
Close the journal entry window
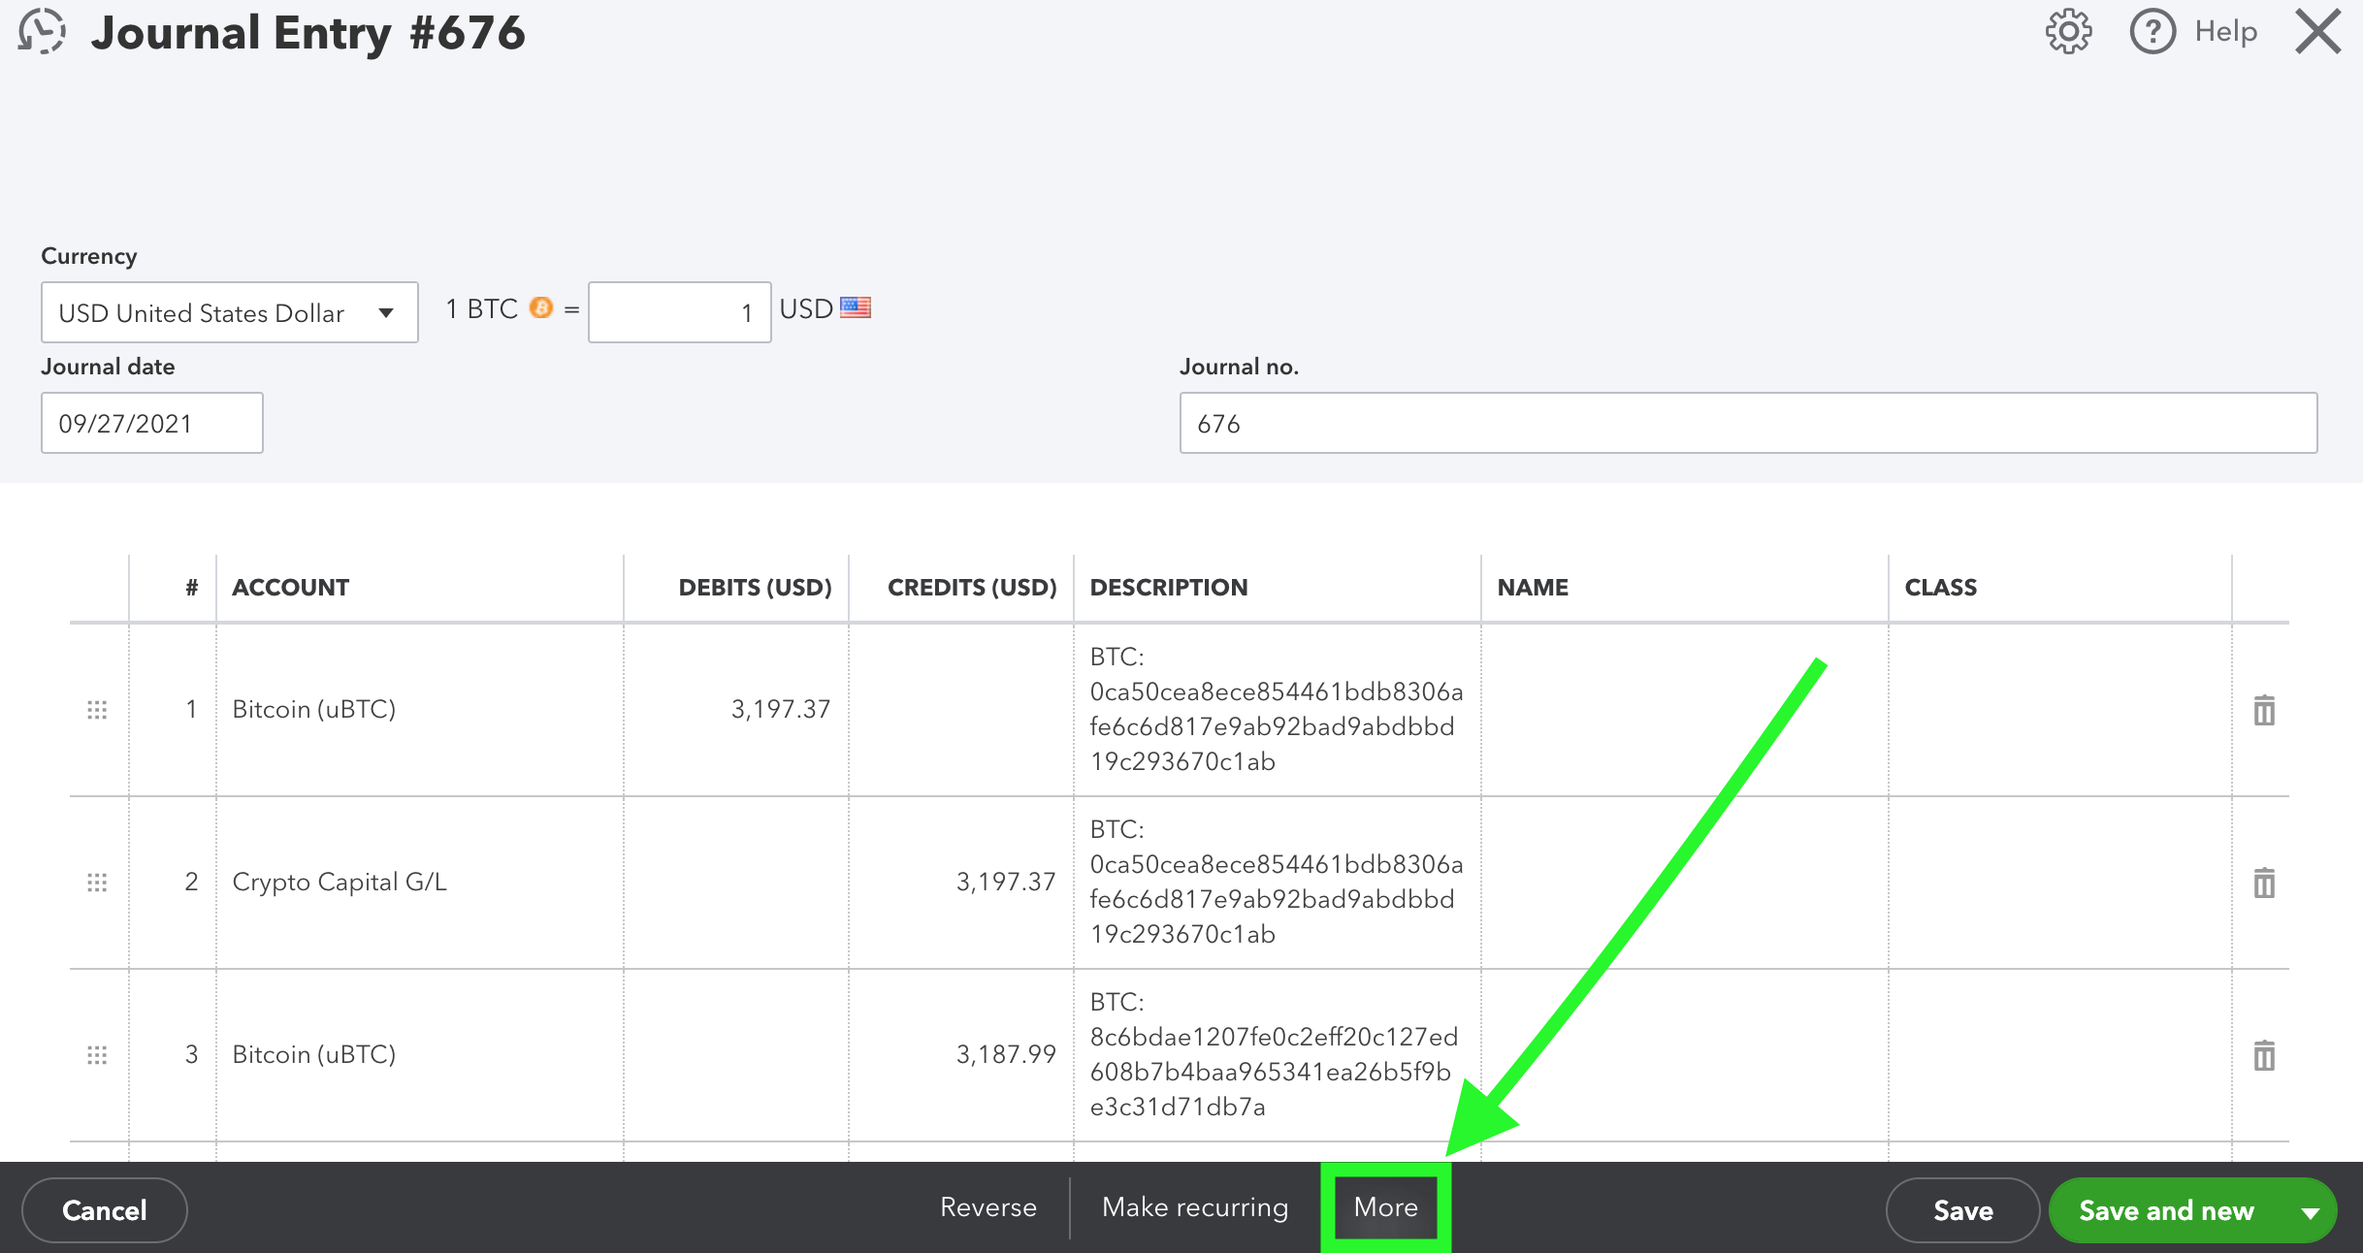point(2318,31)
